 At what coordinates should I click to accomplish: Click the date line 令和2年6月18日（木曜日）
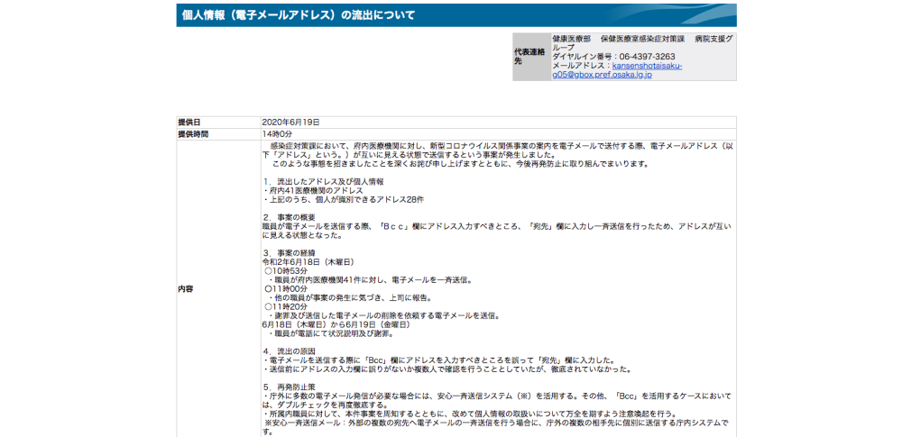[x=308, y=262]
